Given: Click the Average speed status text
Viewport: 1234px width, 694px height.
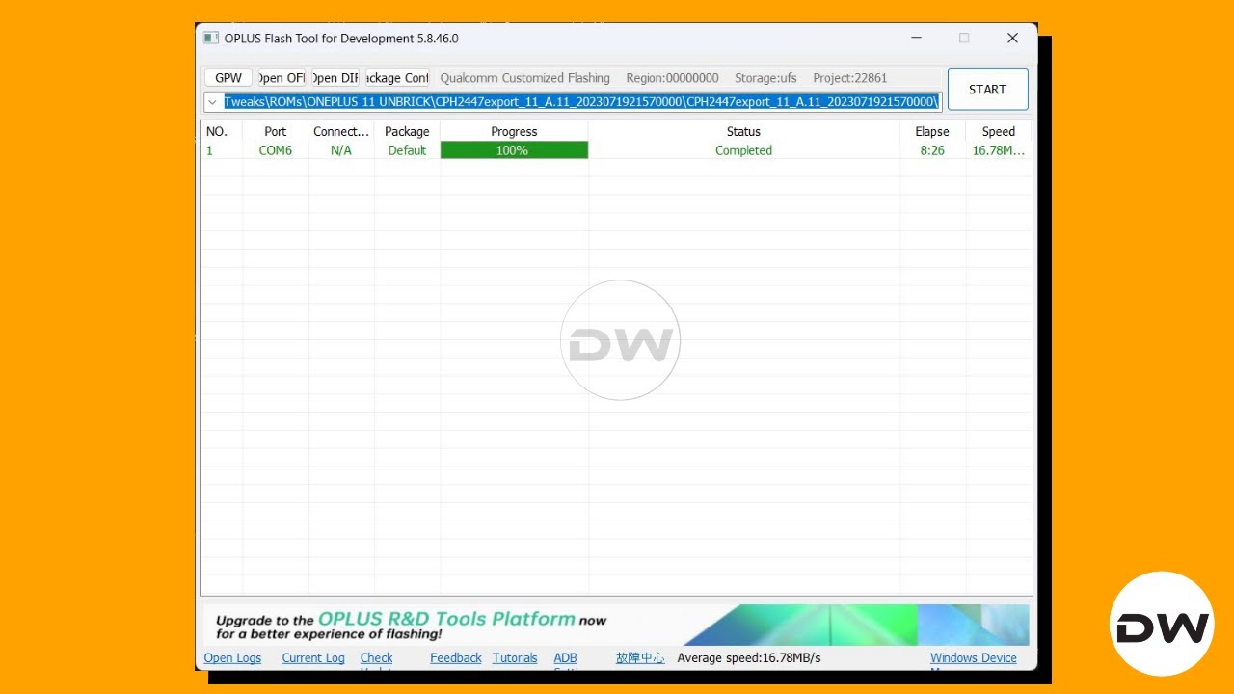Looking at the screenshot, I should tap(749, 657).
